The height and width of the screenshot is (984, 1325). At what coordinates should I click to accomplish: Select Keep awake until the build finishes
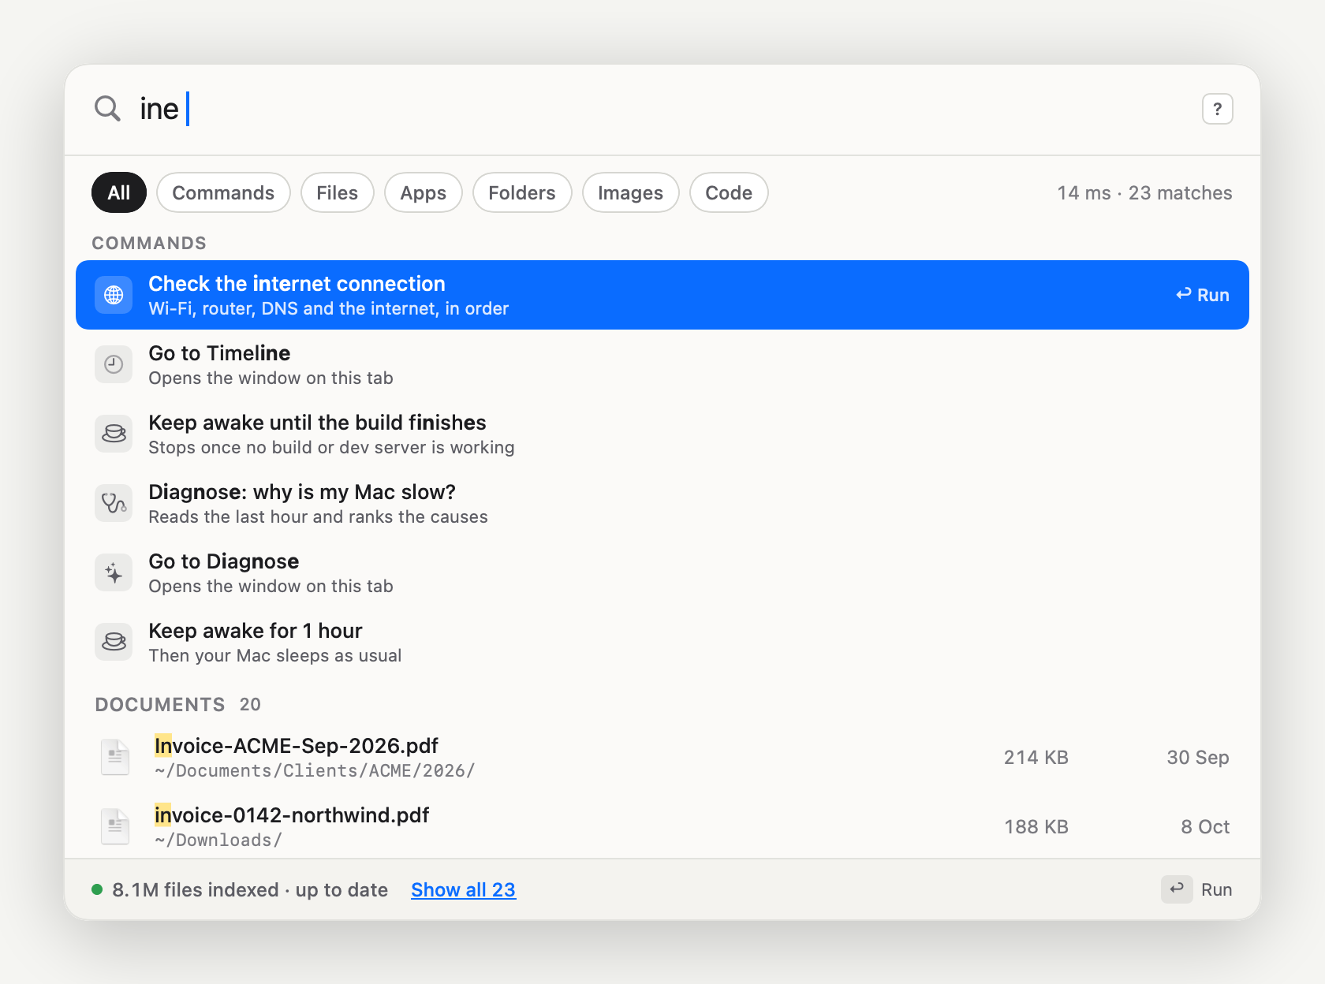662,434
